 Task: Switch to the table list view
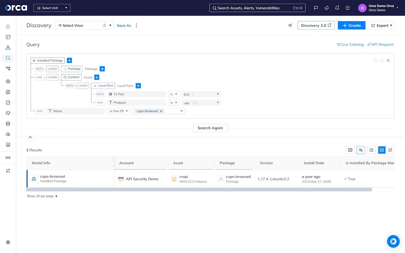tap(382, 150)
